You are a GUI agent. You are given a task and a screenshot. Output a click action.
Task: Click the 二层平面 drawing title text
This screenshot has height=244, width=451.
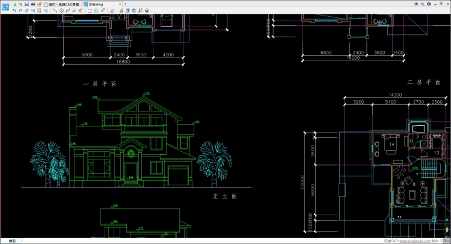coord(424,83)
